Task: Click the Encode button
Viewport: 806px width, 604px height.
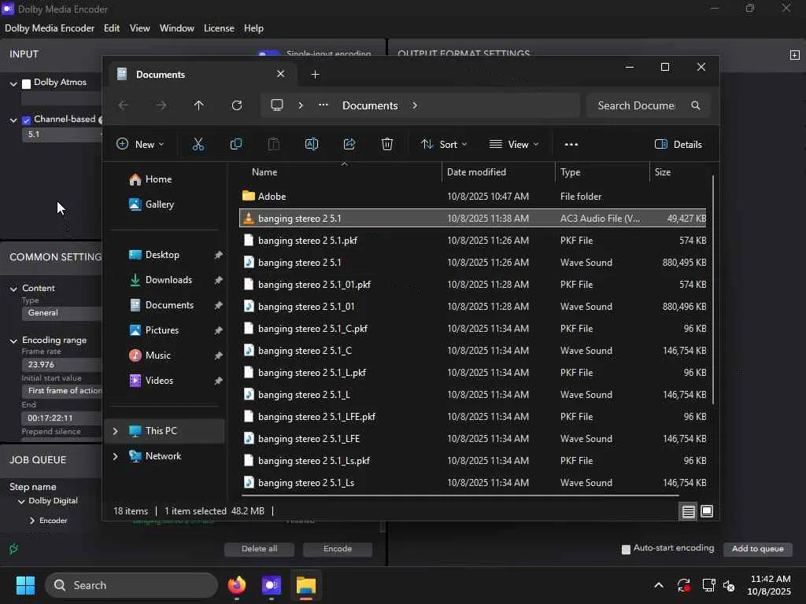Action: click(338, 549)
